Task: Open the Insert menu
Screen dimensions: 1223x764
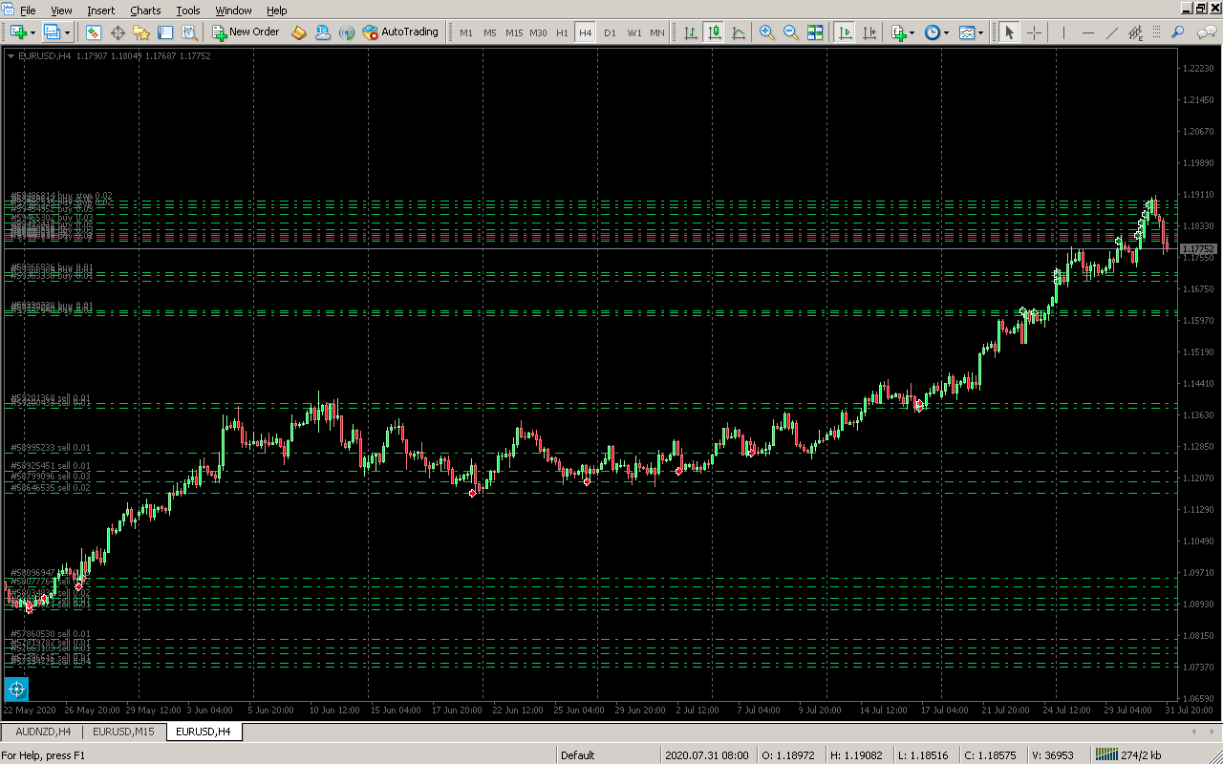Action: point(100,11)
